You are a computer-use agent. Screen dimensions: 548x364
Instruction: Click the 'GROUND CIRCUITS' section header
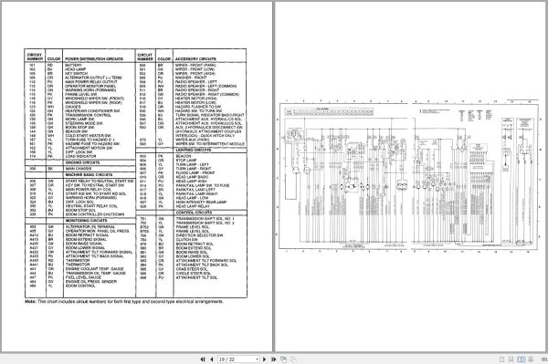tap(82, 162)
